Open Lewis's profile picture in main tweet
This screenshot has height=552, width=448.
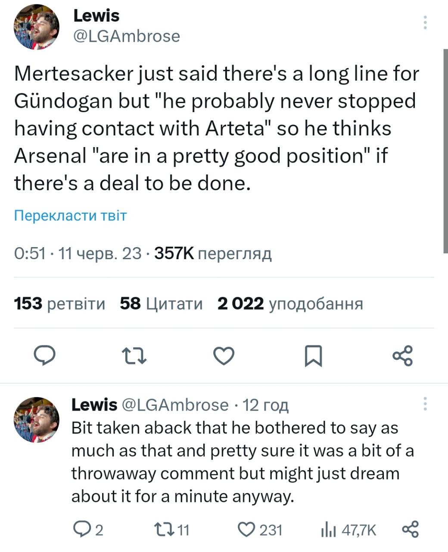tap(36, 27)
